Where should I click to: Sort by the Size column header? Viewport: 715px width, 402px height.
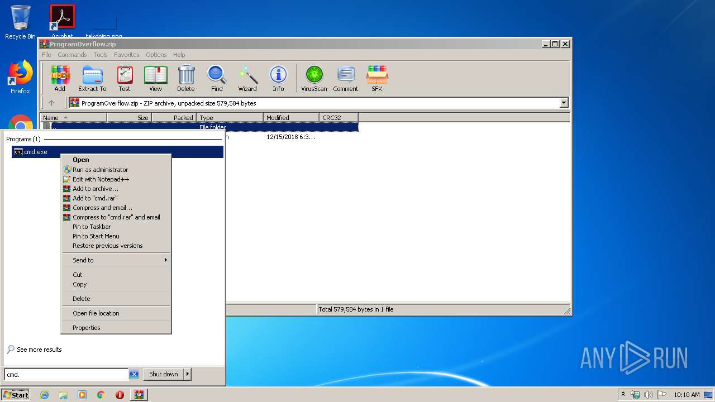129,118
